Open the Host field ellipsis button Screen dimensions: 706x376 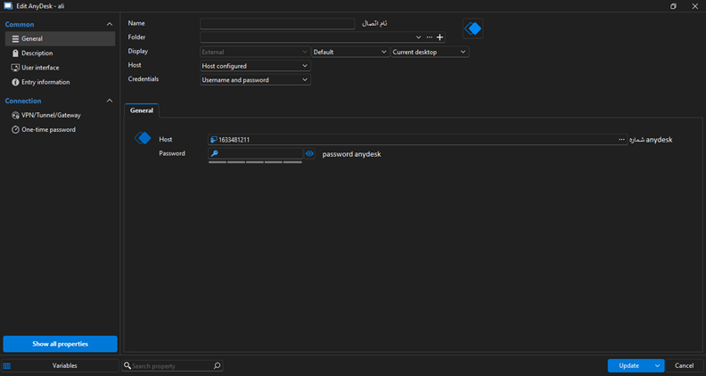point(621,140)
